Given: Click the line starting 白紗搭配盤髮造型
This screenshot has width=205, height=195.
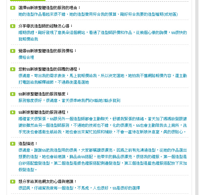Looking at the screenshot, I should pyautogui.click(x=102, y=163).
